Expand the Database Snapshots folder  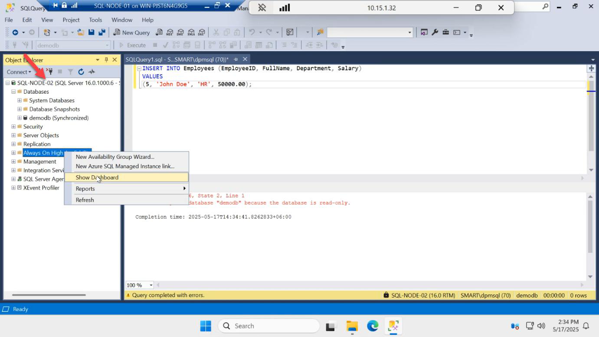(20, 109)
